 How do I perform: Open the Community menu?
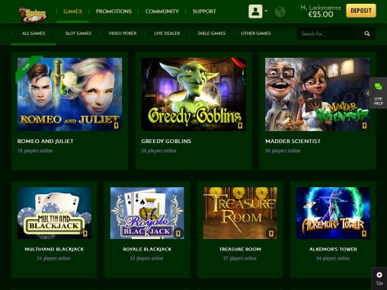[x=162, y=11]
